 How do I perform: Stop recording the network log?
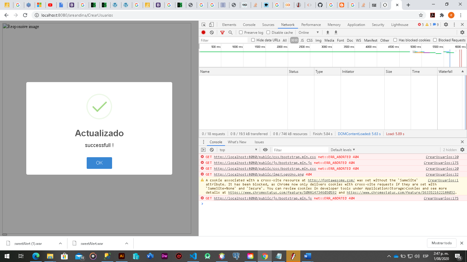tap(203, 32)
